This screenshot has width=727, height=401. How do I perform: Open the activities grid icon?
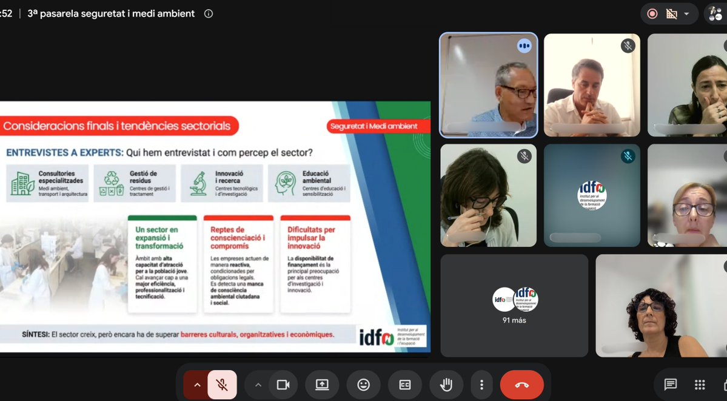point(700,384)
